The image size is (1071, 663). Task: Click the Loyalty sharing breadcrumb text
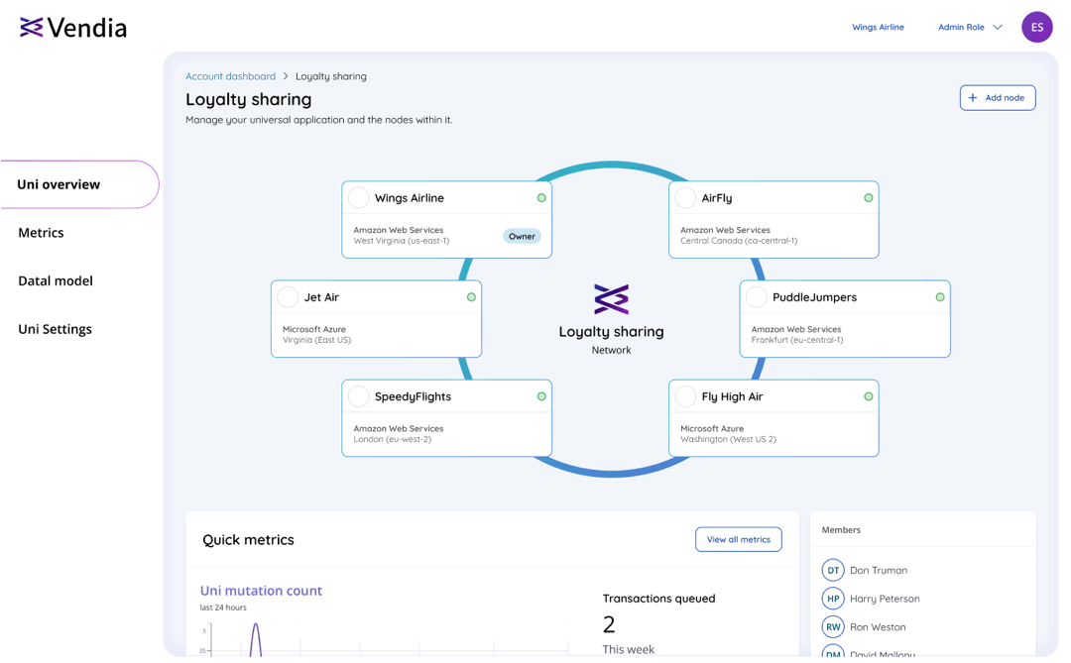[x=330, y=76]
